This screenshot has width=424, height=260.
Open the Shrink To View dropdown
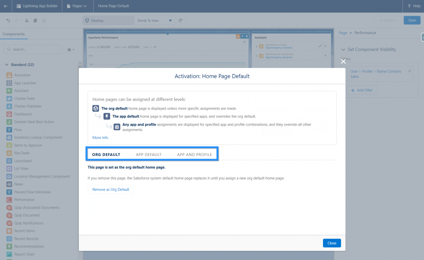coord(155,21)
